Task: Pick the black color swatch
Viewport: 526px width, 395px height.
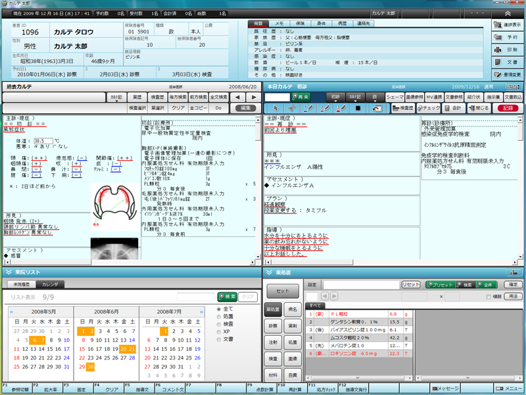Action: pyautogui.click(x=358, y=108)
